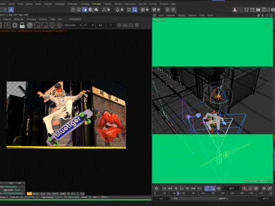Screen dimensions: 275x206
Task: Open the Character menu
Action: pyautogui.click(x=73, y=4)
